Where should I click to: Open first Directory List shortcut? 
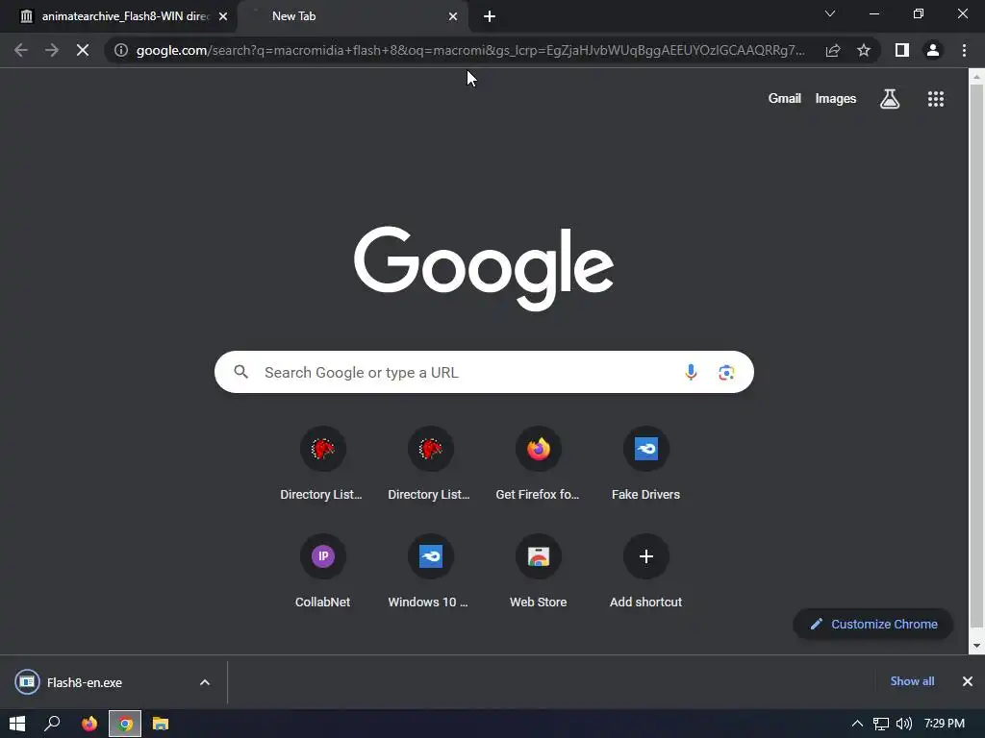[x=322, y=464]
